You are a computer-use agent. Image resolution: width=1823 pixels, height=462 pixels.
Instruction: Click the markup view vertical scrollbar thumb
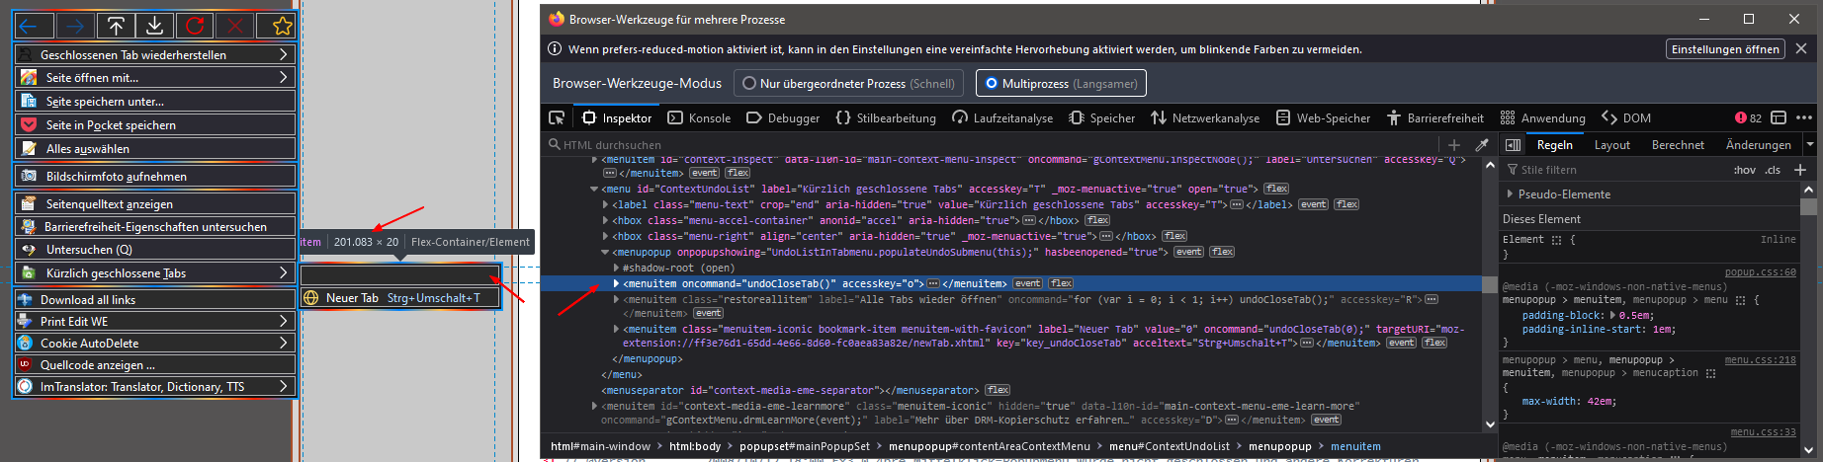pos(1490,284)
